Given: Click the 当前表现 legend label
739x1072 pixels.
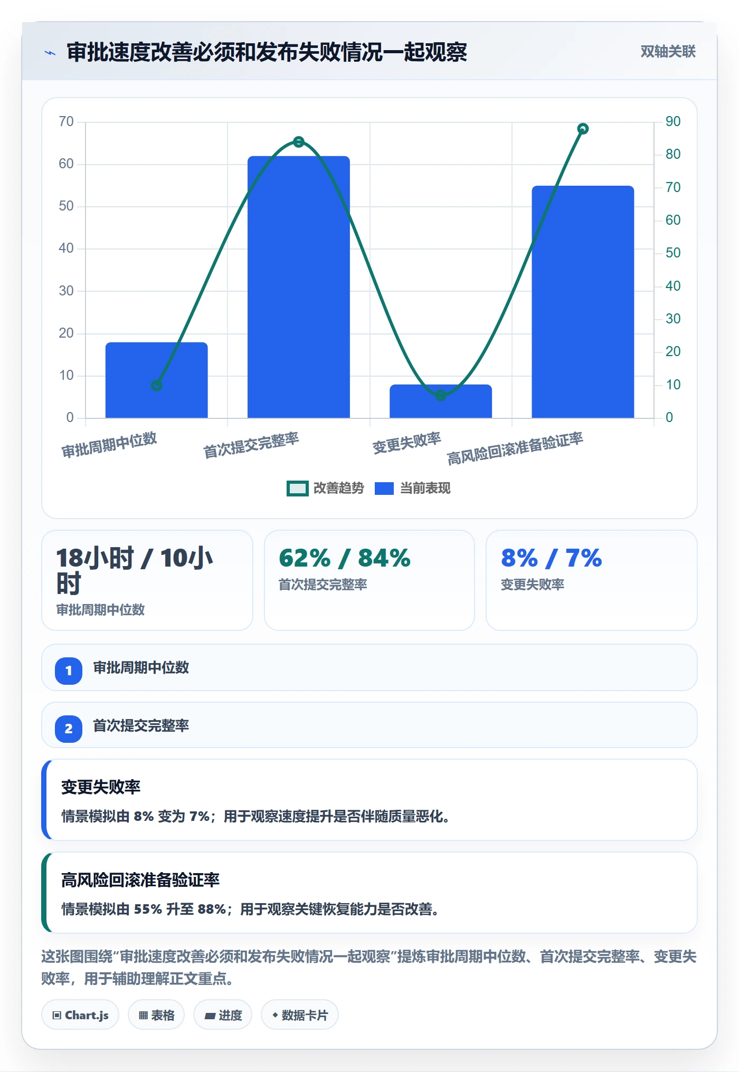Looking at the screenshot, I should click(x=425, y=489).
